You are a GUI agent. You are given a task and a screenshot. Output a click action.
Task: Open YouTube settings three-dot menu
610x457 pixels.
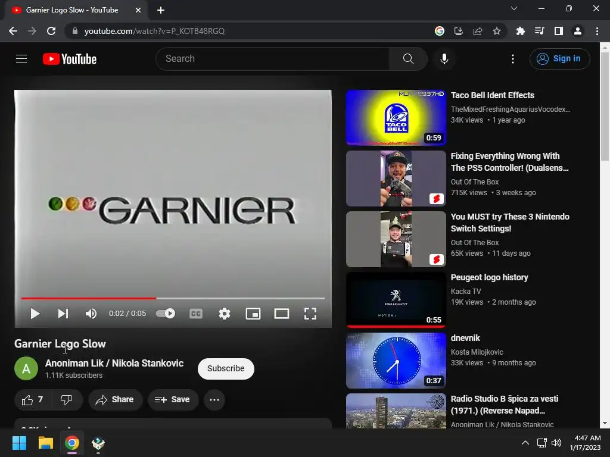(x=512, y=59)
